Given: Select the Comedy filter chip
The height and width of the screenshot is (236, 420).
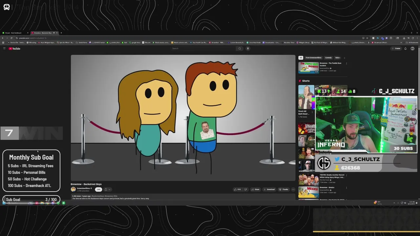Looking at the screenshot, I should [x=328, y=58].
